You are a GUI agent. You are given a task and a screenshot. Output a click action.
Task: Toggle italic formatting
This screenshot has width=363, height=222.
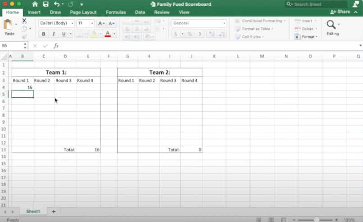[54, 34]
